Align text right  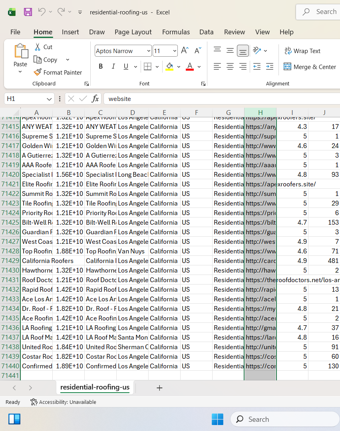pos(243,67)
